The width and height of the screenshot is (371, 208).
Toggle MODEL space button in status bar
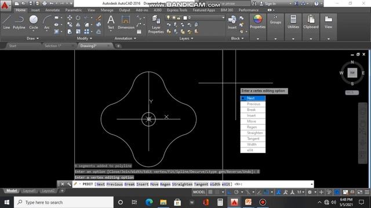(199, 192)
